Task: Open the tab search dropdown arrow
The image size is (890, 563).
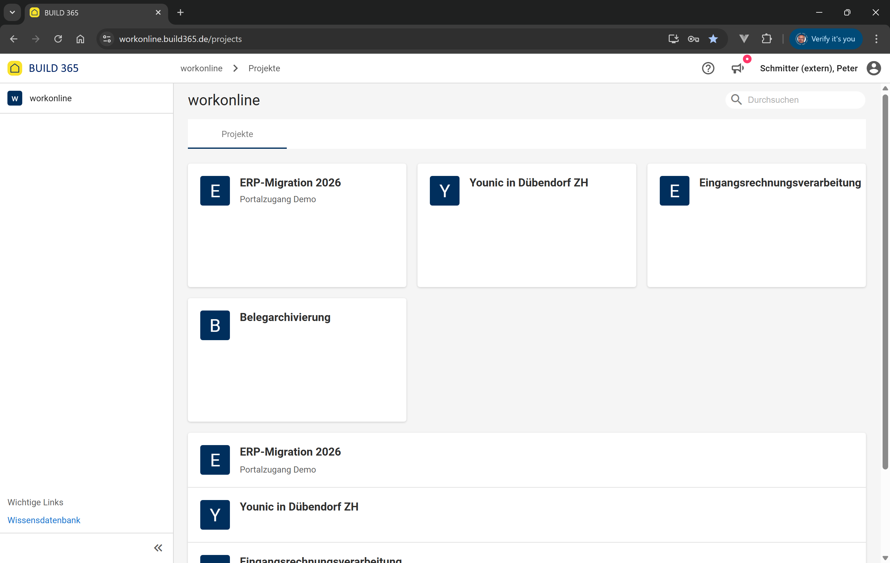Action: pos(12,12)
